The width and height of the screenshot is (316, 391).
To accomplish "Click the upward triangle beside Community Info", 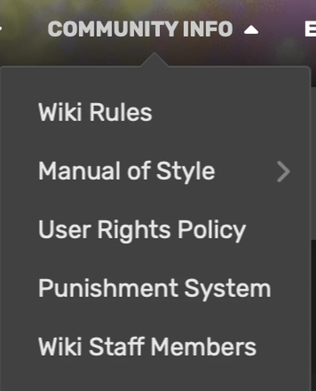I will [251, 29].
